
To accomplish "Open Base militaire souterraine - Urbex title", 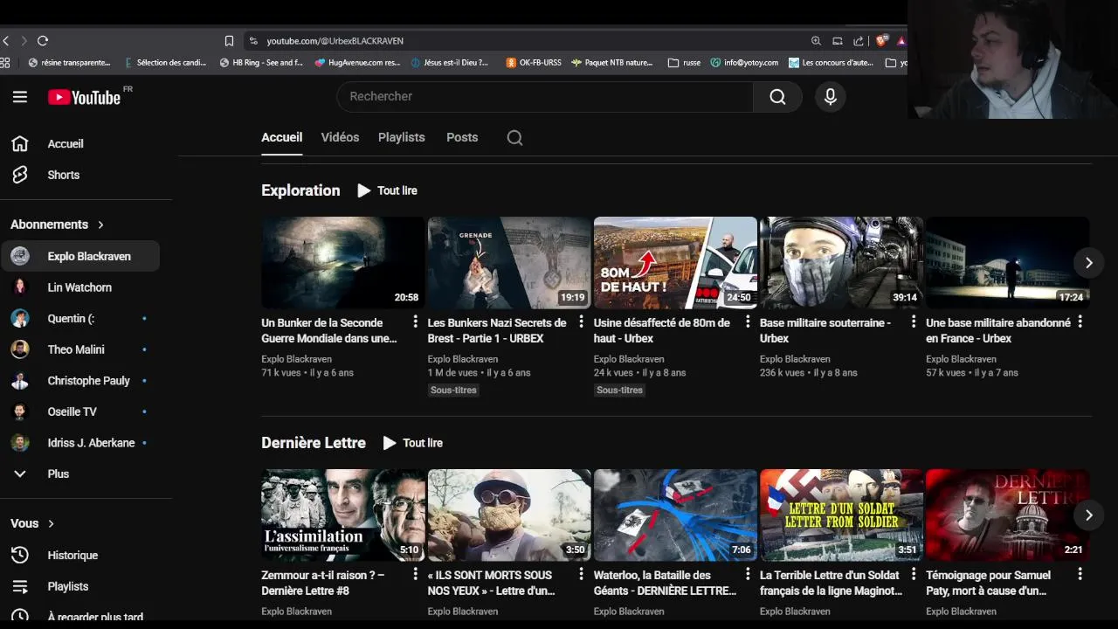I will pyautogui.click(x=825, y=330).
